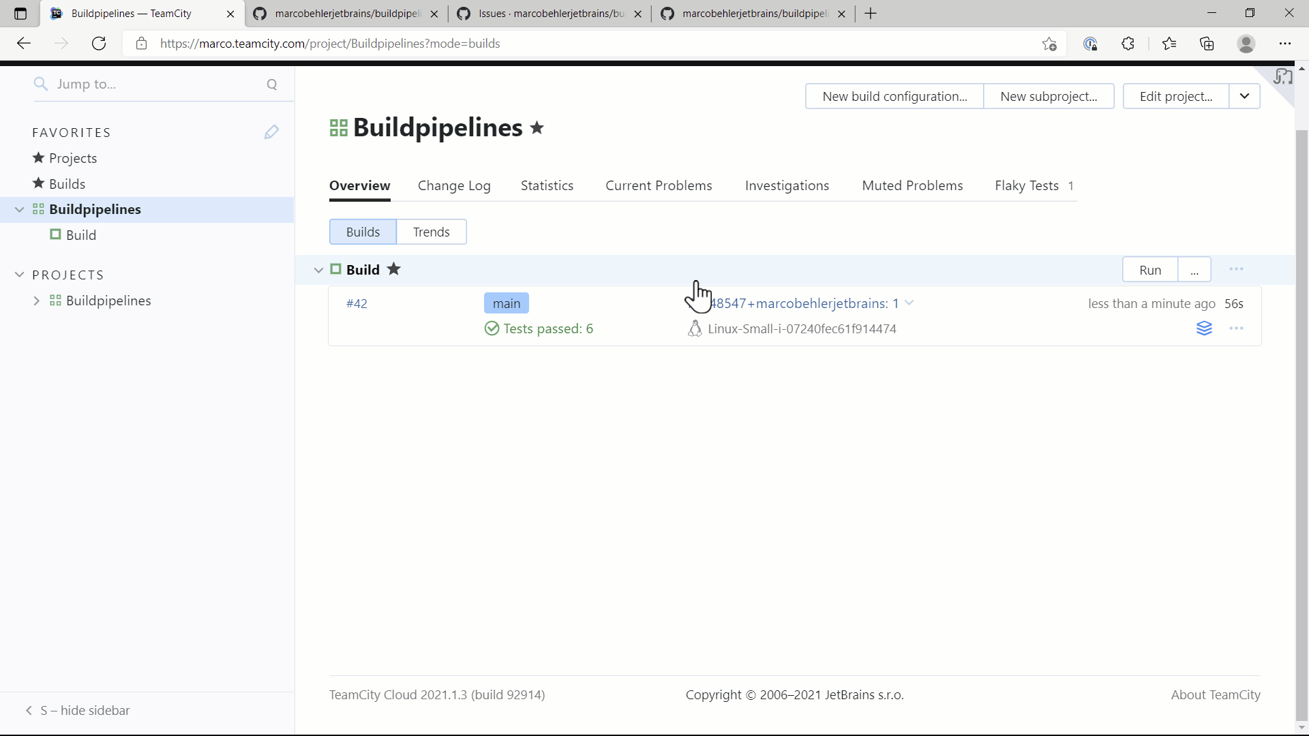Viewport: 1309px width, 736px height.
Task: Click the browser Extensions puzzle icon
Action: [x=1128, y=44]
